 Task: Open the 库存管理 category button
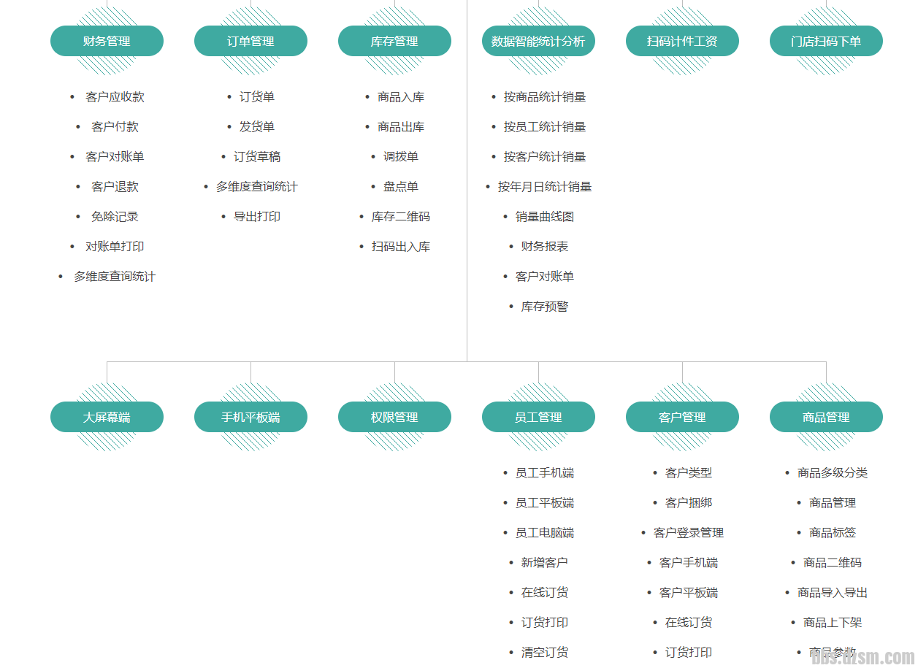pyautogui.click(x=394, y=42)
